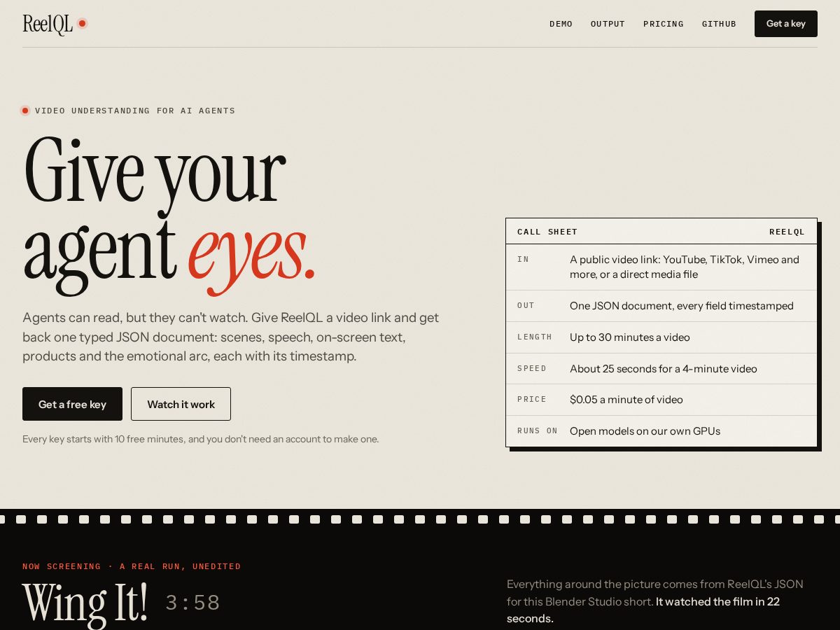Viewport: 840px width, 630px height.
Task: Click the 3:58 duration readout
Action: (193, 603)
